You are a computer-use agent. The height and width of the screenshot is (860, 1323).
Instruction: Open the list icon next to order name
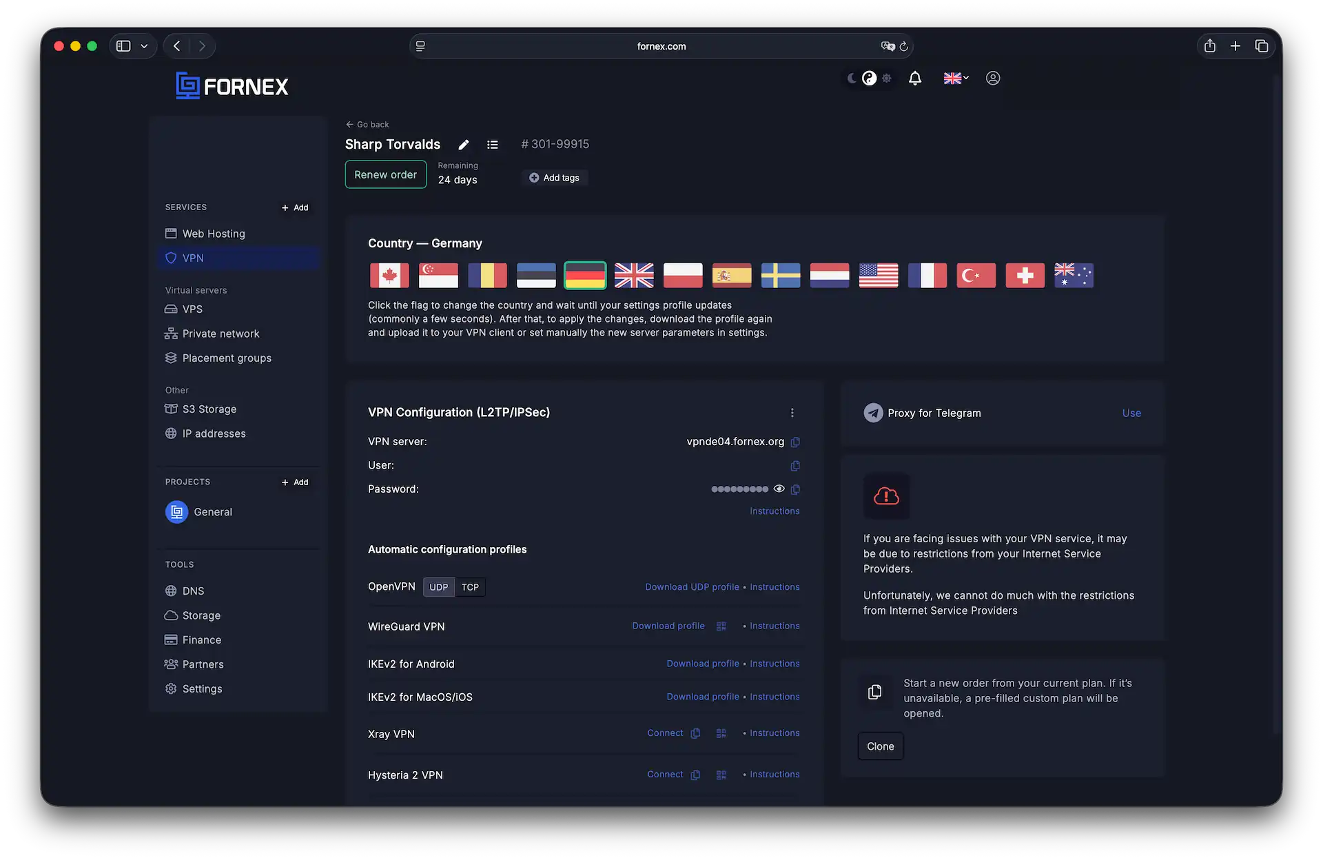pyautogui.click(x=493, y=145)
